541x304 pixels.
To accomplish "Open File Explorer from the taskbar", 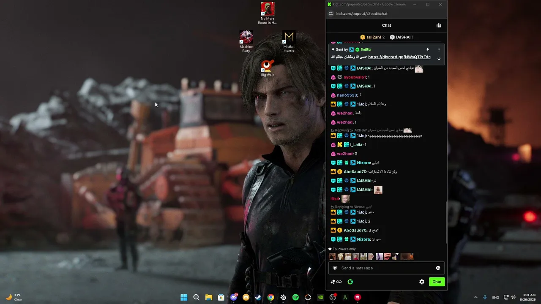I will (209, 297).
